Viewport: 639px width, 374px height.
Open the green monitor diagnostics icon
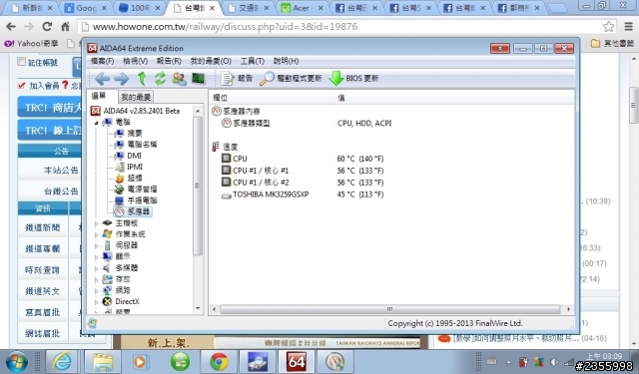199,78
